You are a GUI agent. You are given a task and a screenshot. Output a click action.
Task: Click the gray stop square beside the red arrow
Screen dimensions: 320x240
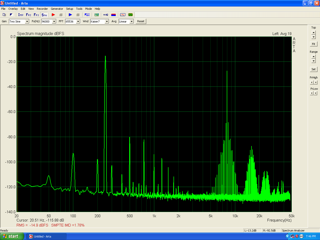point(61,15)
